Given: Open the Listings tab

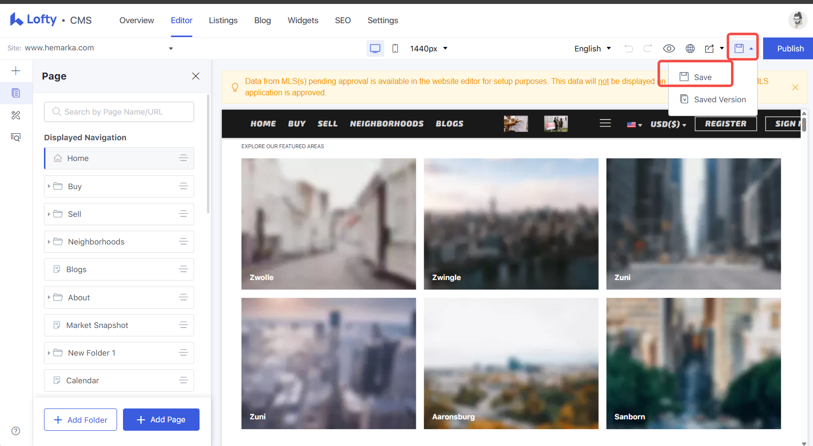Looking at the screenshot, I should click(223, 20).
